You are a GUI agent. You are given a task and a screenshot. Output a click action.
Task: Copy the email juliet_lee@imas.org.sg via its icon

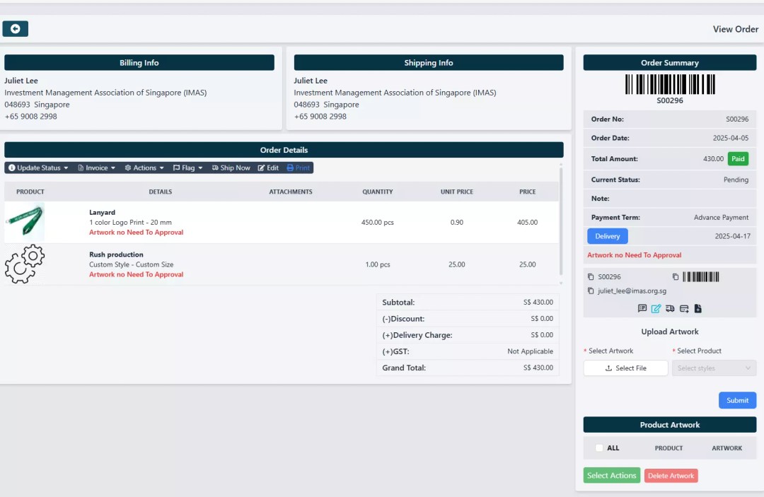point(591,291)
